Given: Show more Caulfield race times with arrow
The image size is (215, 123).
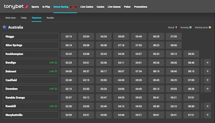Looking at the screenshot, I should [207, 80].
